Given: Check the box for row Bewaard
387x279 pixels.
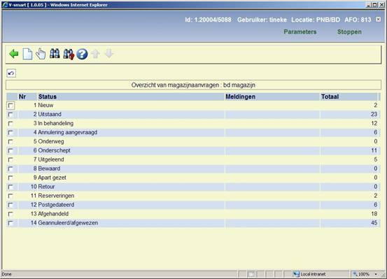Looking at the screenshot, I should click(10, 169).
